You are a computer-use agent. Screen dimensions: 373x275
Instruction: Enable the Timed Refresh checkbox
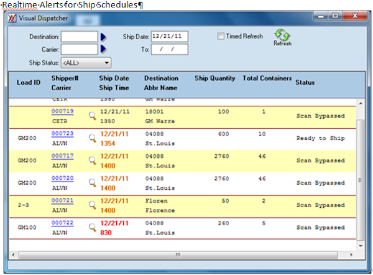(221, 36)
